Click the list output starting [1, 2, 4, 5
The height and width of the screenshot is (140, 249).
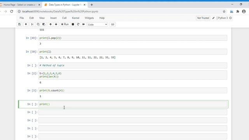pos(77,58)
